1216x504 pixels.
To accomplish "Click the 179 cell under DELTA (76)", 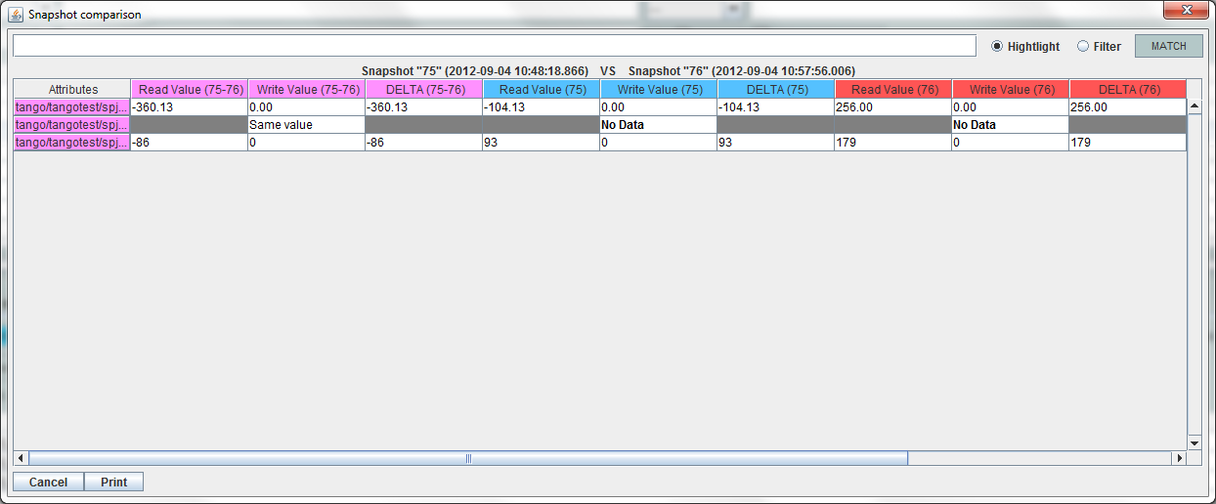I will [1128, 143].
